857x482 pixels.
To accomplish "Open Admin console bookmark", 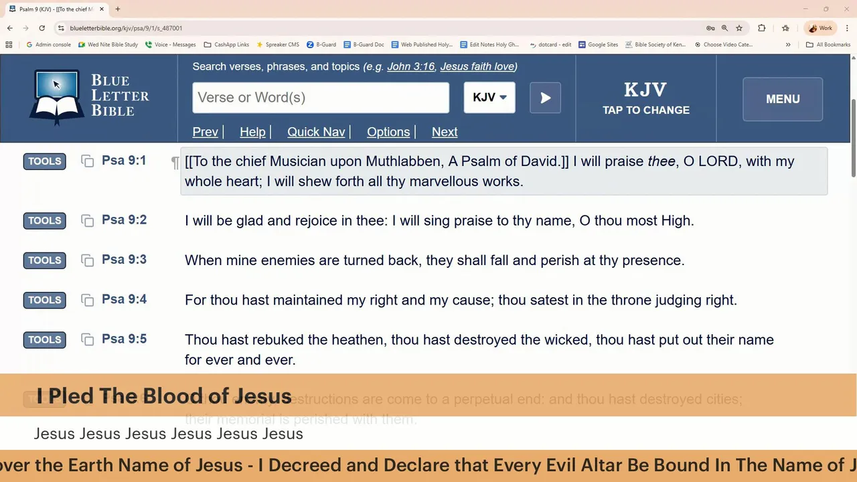I will [x=48, y=45].
